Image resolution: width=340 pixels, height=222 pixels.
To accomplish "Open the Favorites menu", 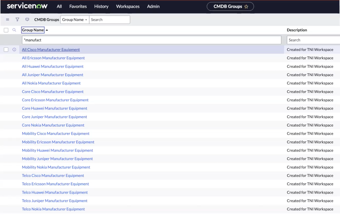I will point(78,6).
